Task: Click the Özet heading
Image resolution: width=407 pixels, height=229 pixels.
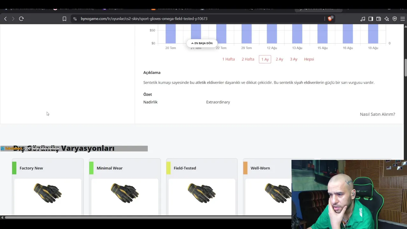Action: (148, 94)
